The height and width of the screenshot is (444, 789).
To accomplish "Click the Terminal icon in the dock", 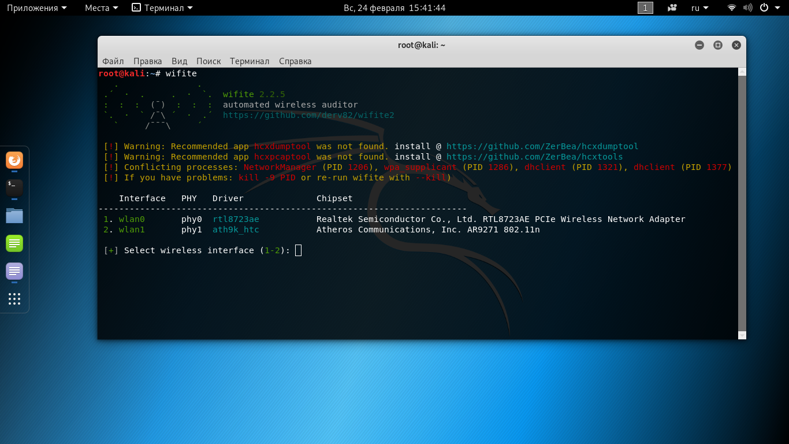I will click(14, 187).
